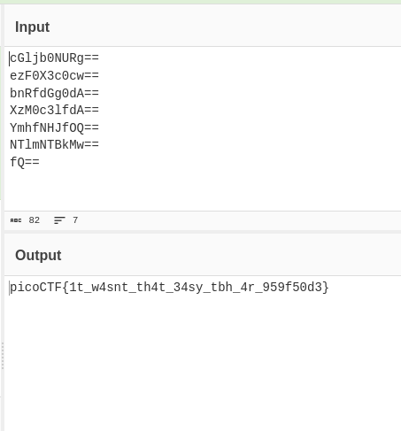Viewport: 401px width, 431px height.
Task: Click the line count icon in status bar
Action: tap(59, 220)
